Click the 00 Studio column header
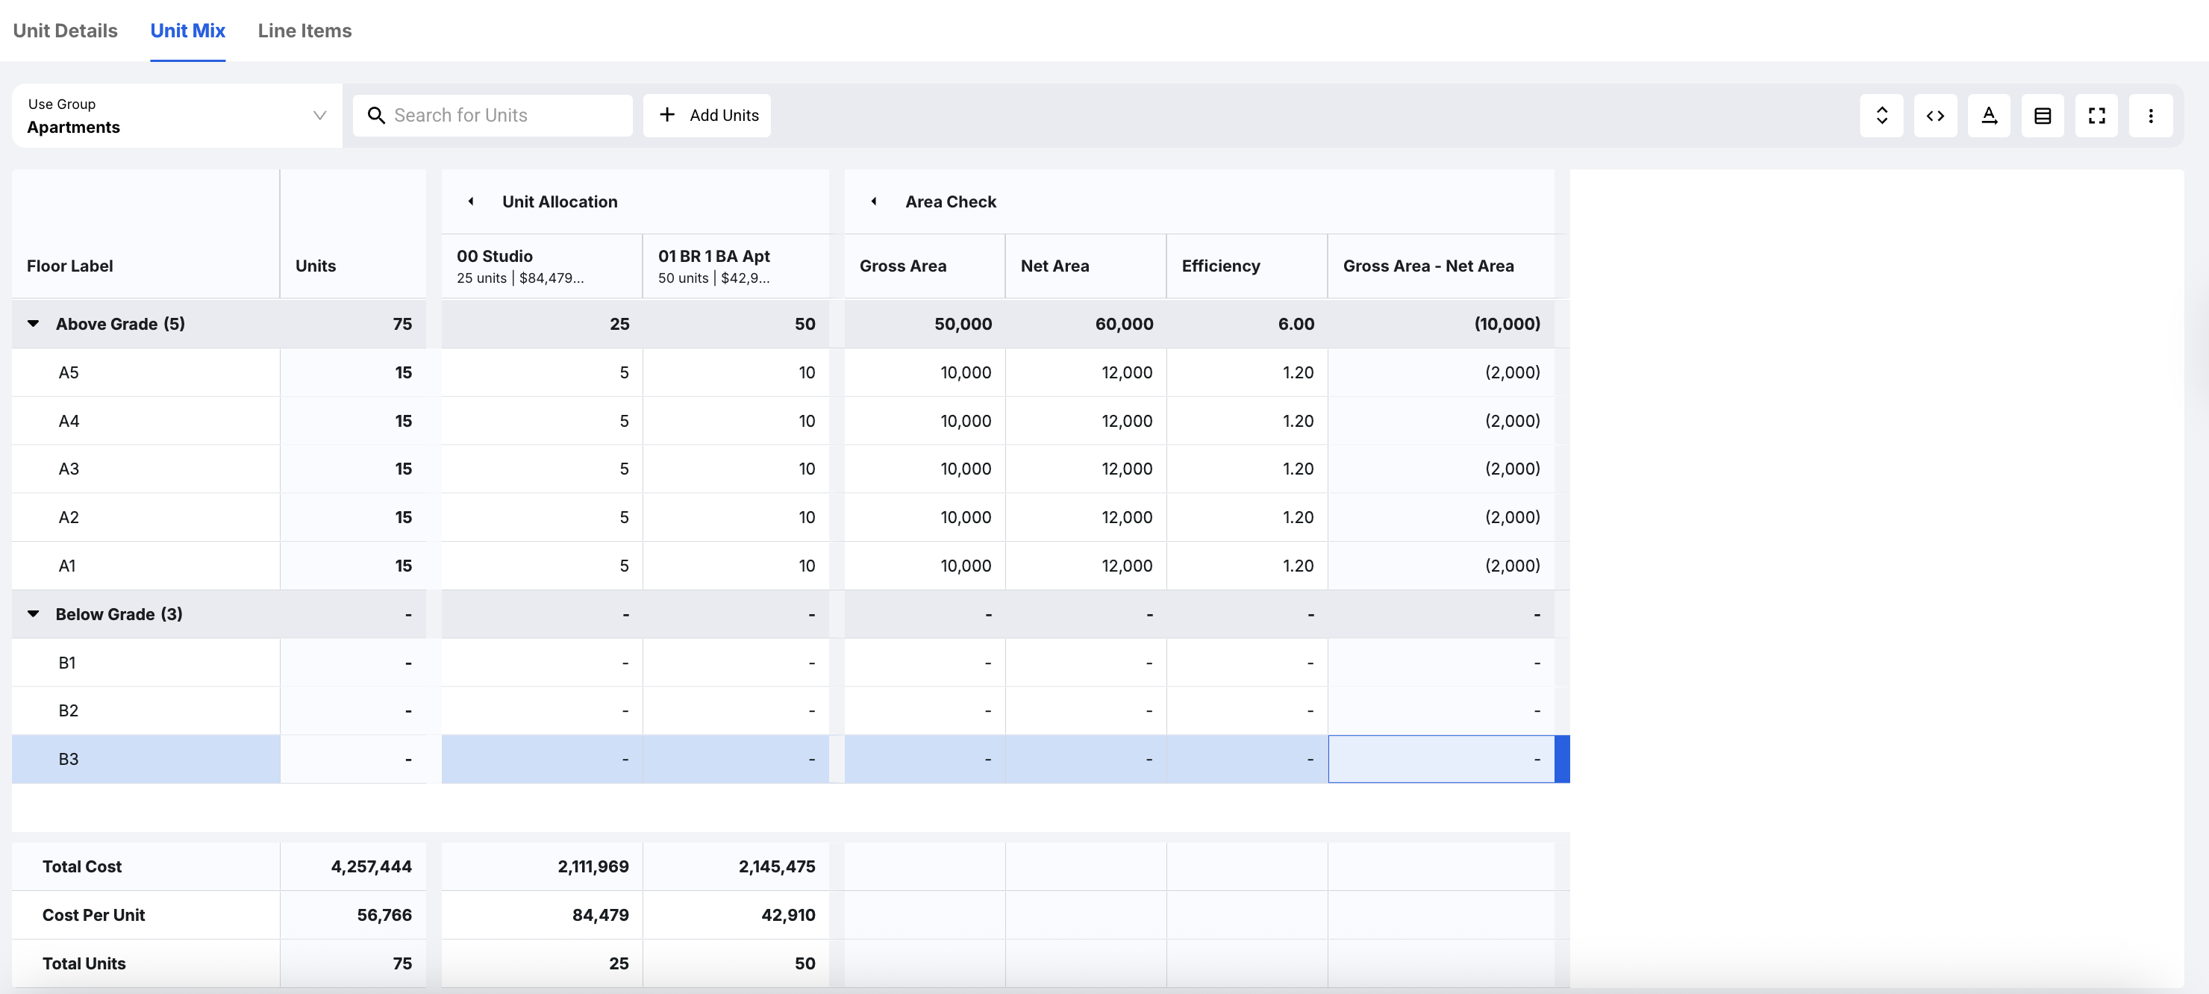Viewport: 2209px width, 994px height. click(542, 266)
